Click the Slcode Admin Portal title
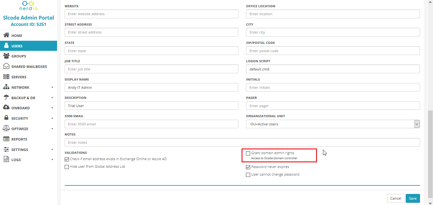Viewport: 433px width, 205px height. [29, 18]
